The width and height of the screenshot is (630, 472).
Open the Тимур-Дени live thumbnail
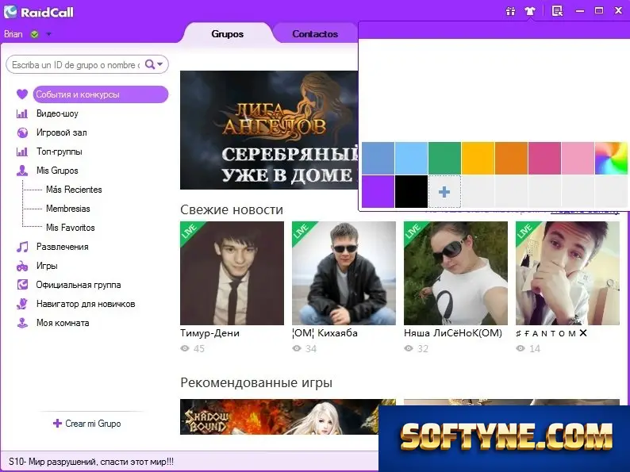232,273
